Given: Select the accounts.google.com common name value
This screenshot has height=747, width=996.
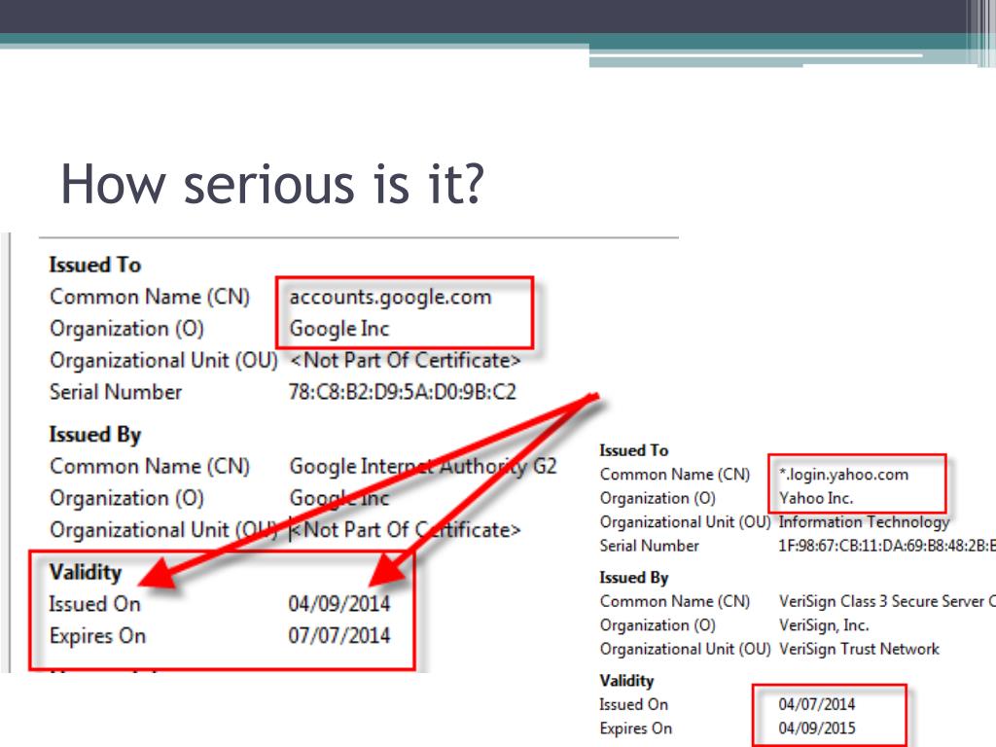Looking at the screenshot, I should (390, 298).
